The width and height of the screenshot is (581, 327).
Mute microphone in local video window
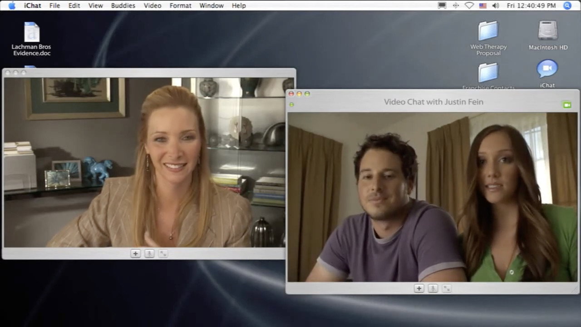pyautogui.click(x=149, y=253)
